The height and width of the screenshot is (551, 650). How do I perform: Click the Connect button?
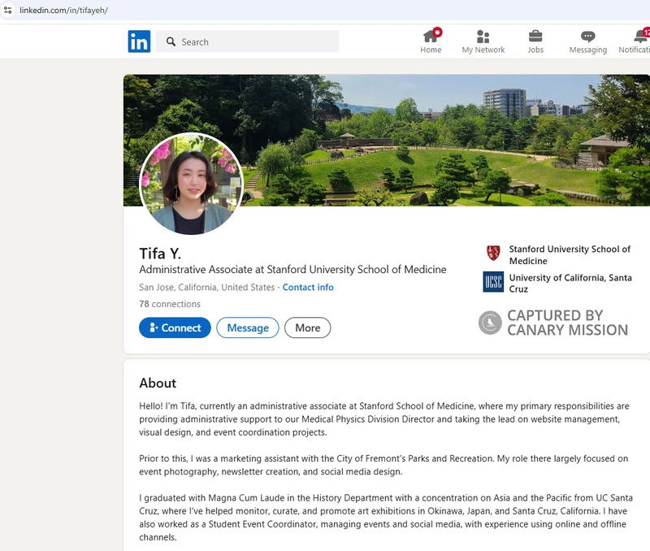point(175,328)
